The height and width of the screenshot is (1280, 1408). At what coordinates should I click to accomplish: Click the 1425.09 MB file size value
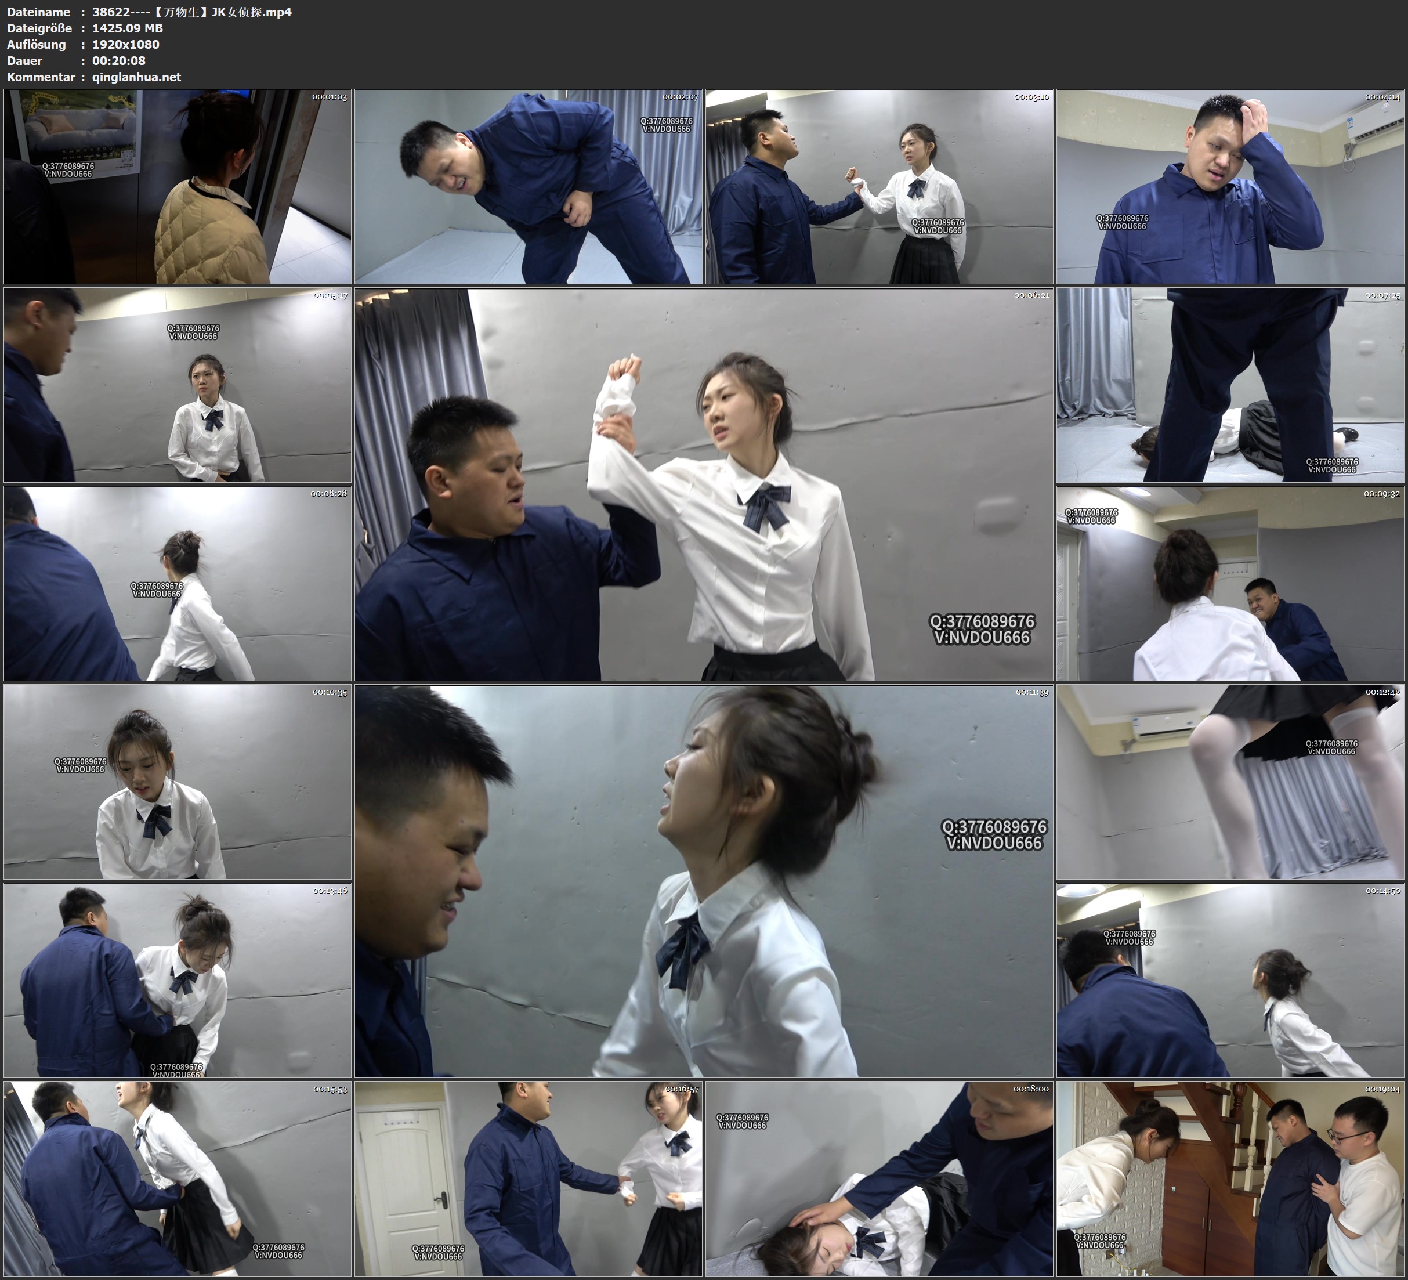tap(127, 28)
